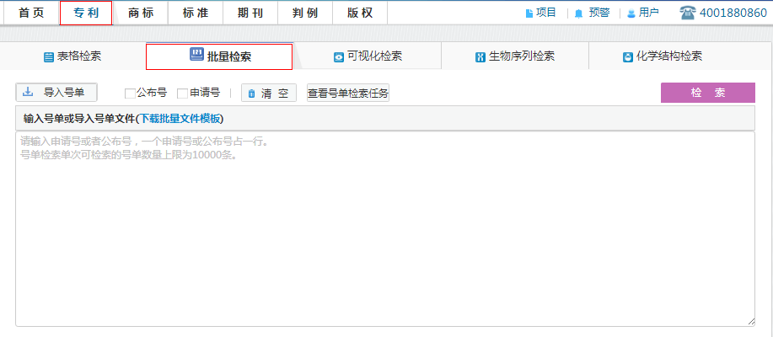The image size is (773, 337).
Task: Click the 生物序列检索 sequence icon
Action: click(x=480, y=57)
